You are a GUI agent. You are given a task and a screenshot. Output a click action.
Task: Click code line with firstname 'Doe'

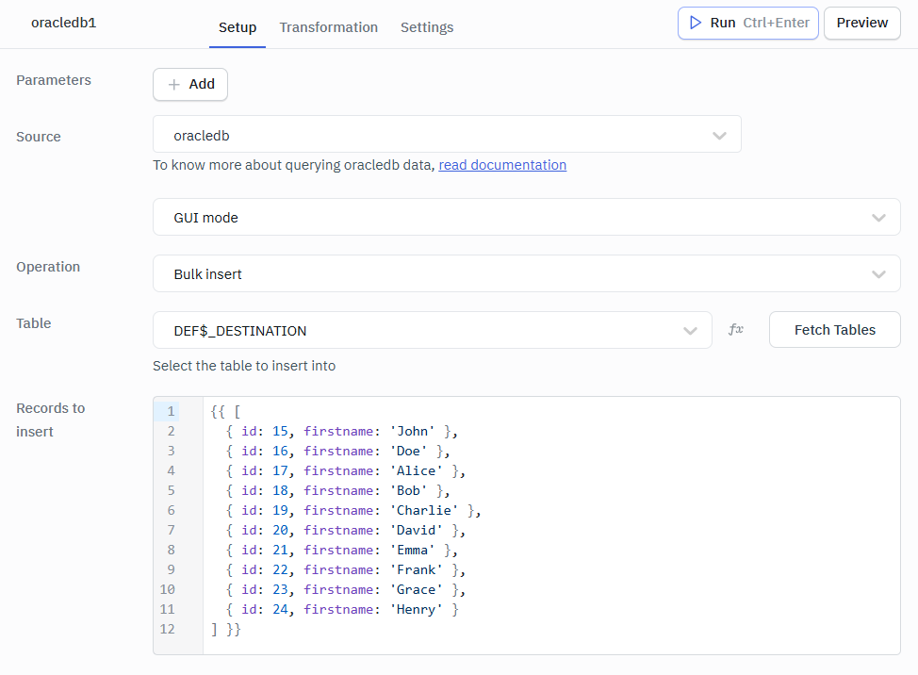337,452
